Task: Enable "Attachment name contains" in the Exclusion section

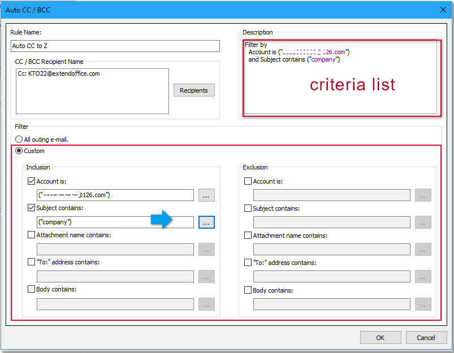Action: click(x=248, y=235)
